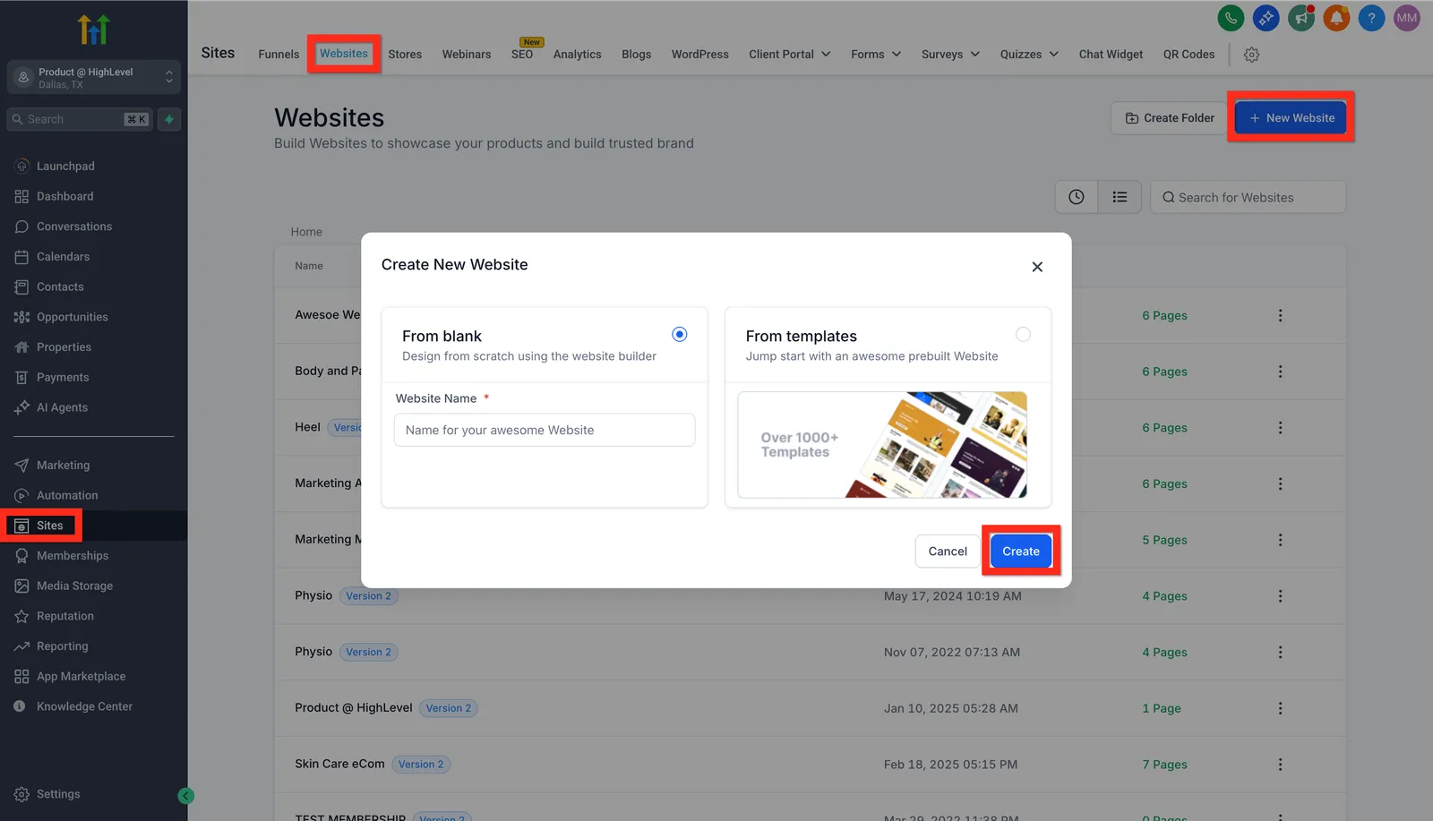Open the megaphone announcements icon
The image size is (1433, 821).
tap(1300, 18)
